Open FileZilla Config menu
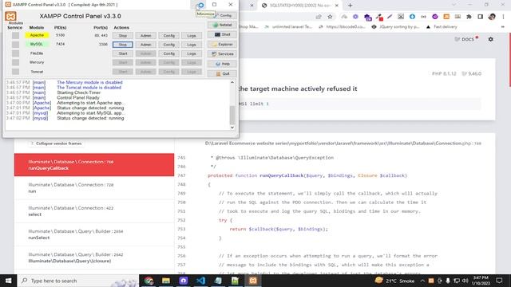 (168, 53)
